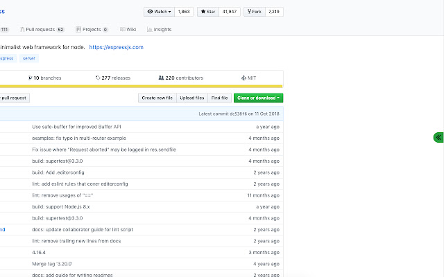The width and height of the screenshot is (444, 277).
Task: Open commit "examples: fix typo in multi-router example"
Action: pyautogui.click(x=79, y=138)
